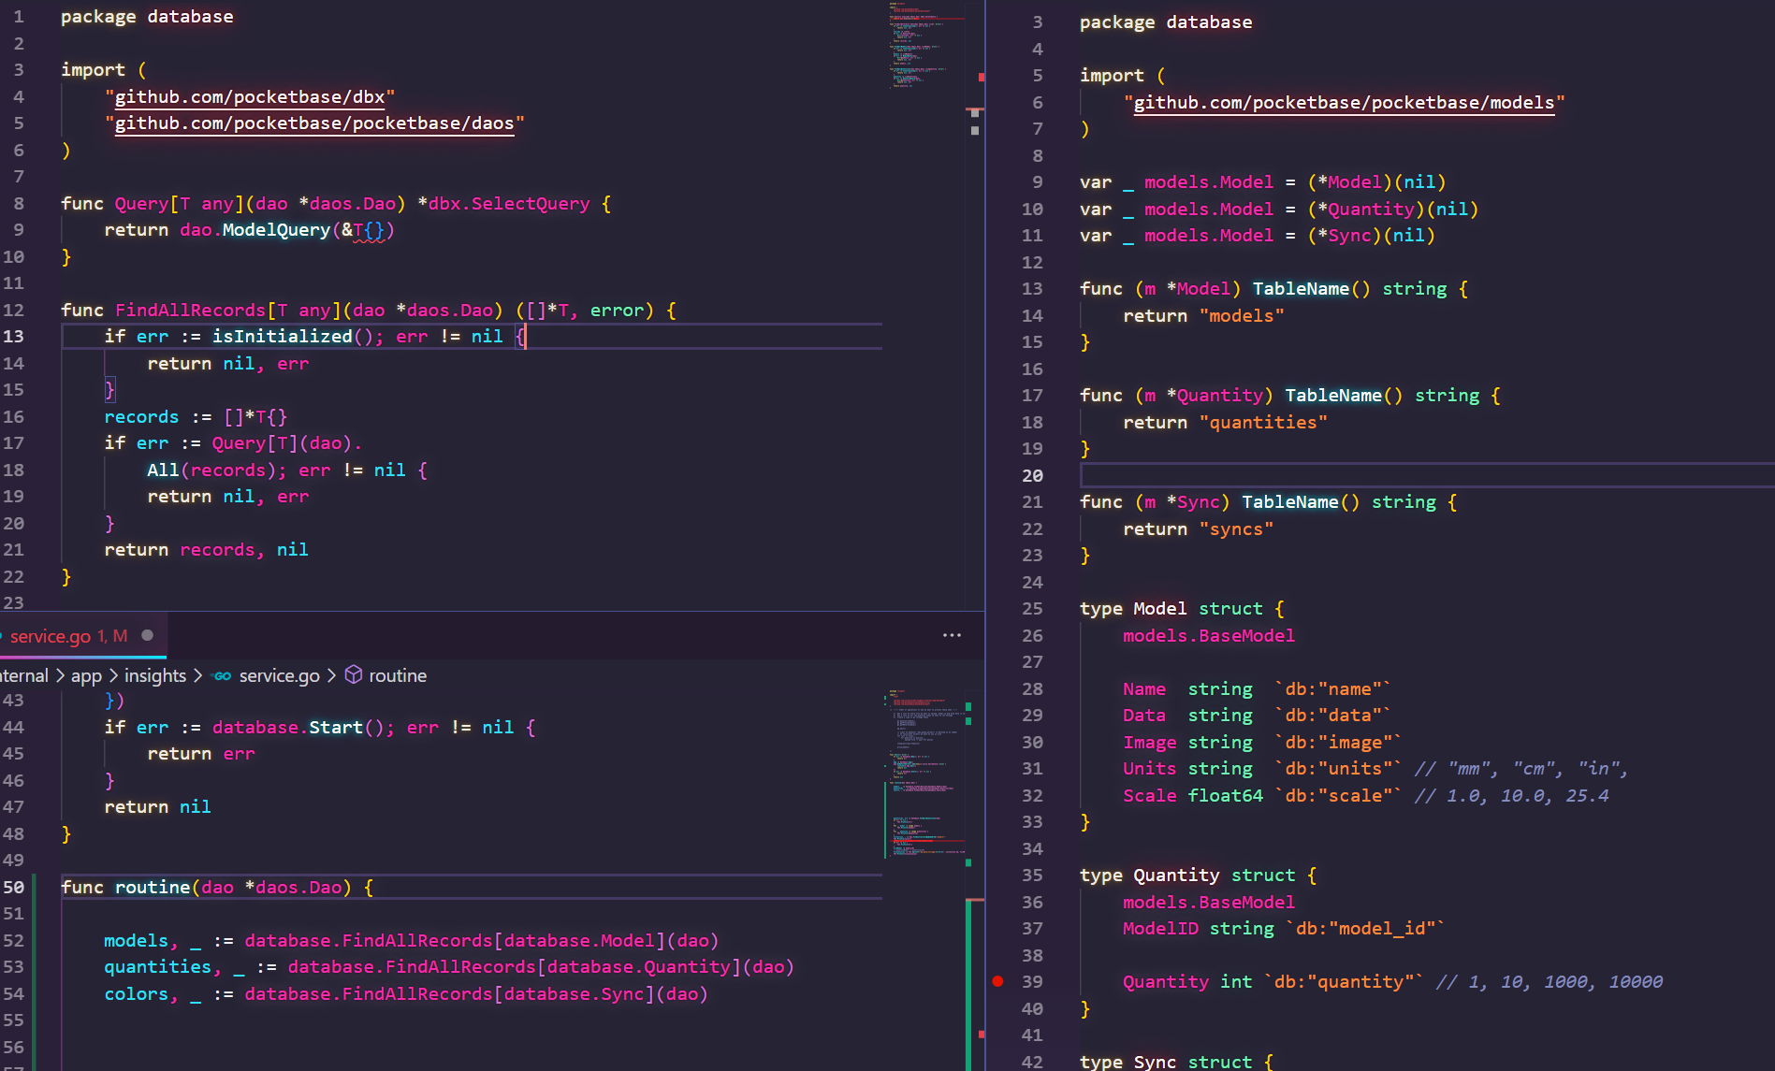Remove the breakpoint dot beside line 39
Image resolution: width=1775 pixels, height=1071 pixels.
pos(997,981)
